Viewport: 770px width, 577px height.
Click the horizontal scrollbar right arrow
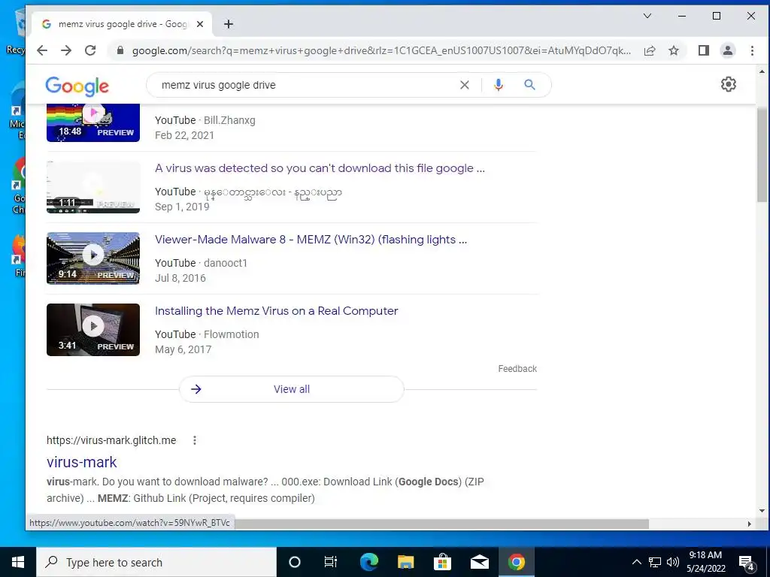click(750, 524)
